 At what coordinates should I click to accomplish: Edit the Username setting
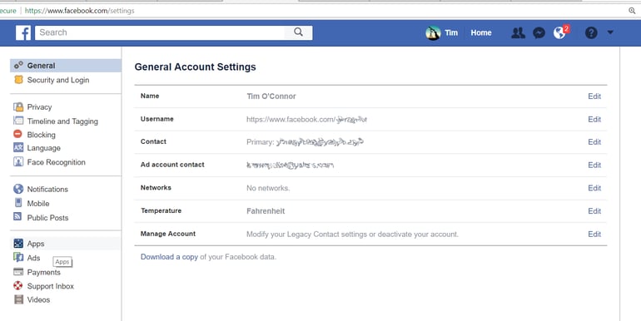[x=594, y=119]
